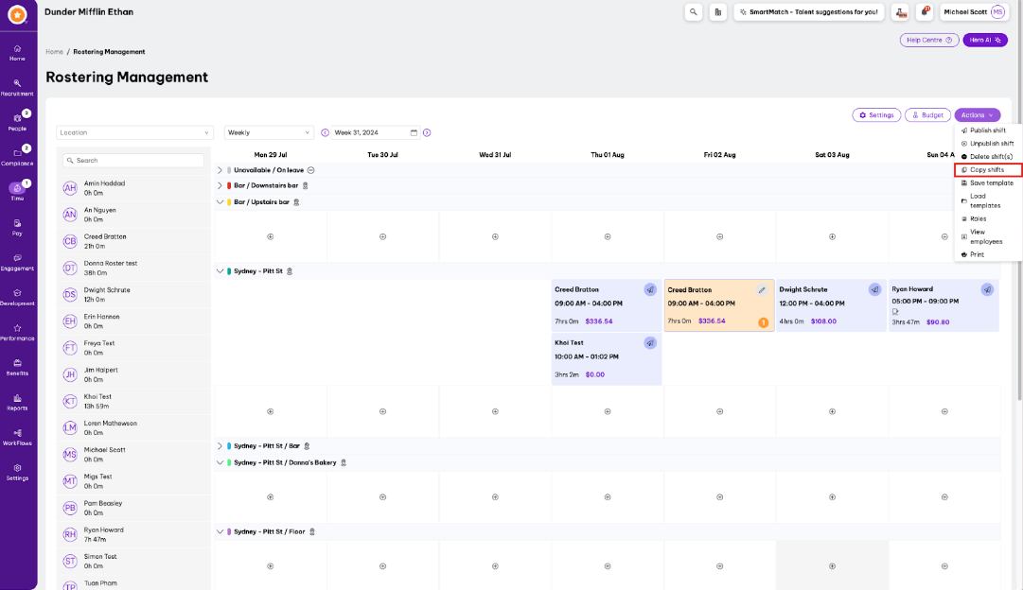Publish Dwight Schrute's shift via paper-plane icon
The image size is (1023, 590).
click(x=874, y=289)
